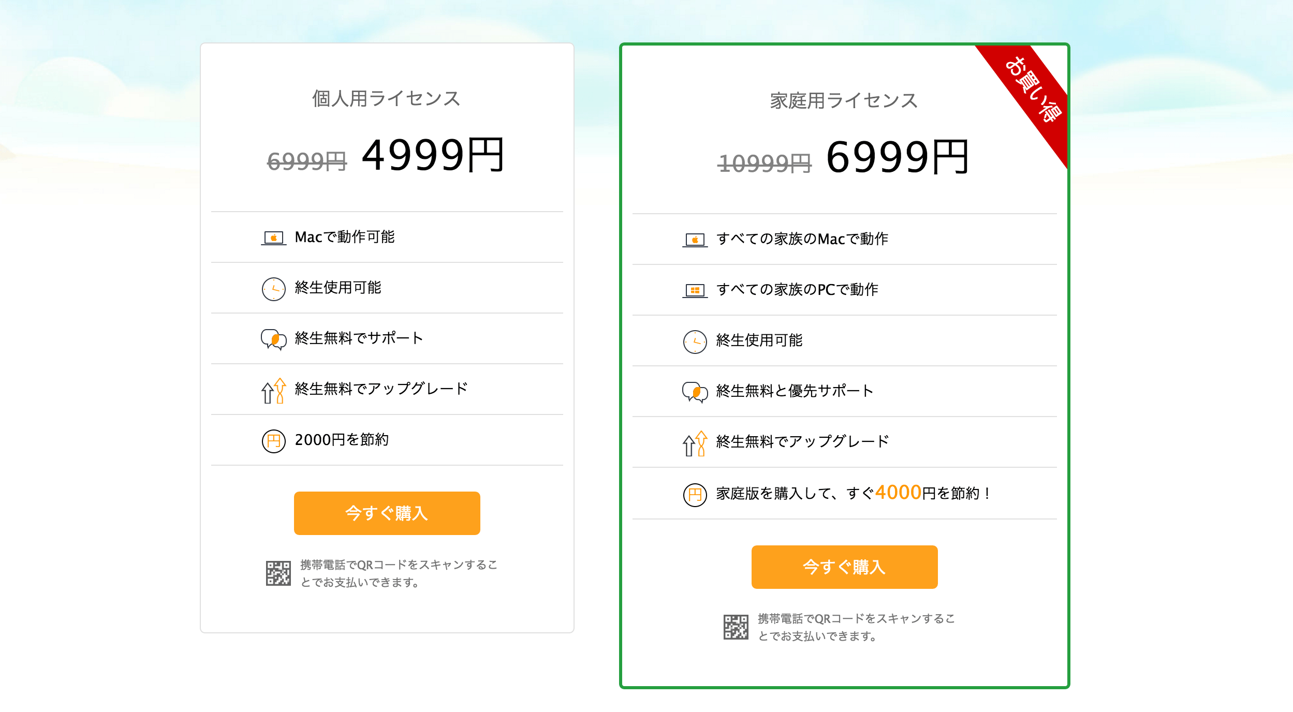Click the yen circle icon beside 4000円を節約
The width and height of the screenshot is (1293, 712).
pos(695,495)
